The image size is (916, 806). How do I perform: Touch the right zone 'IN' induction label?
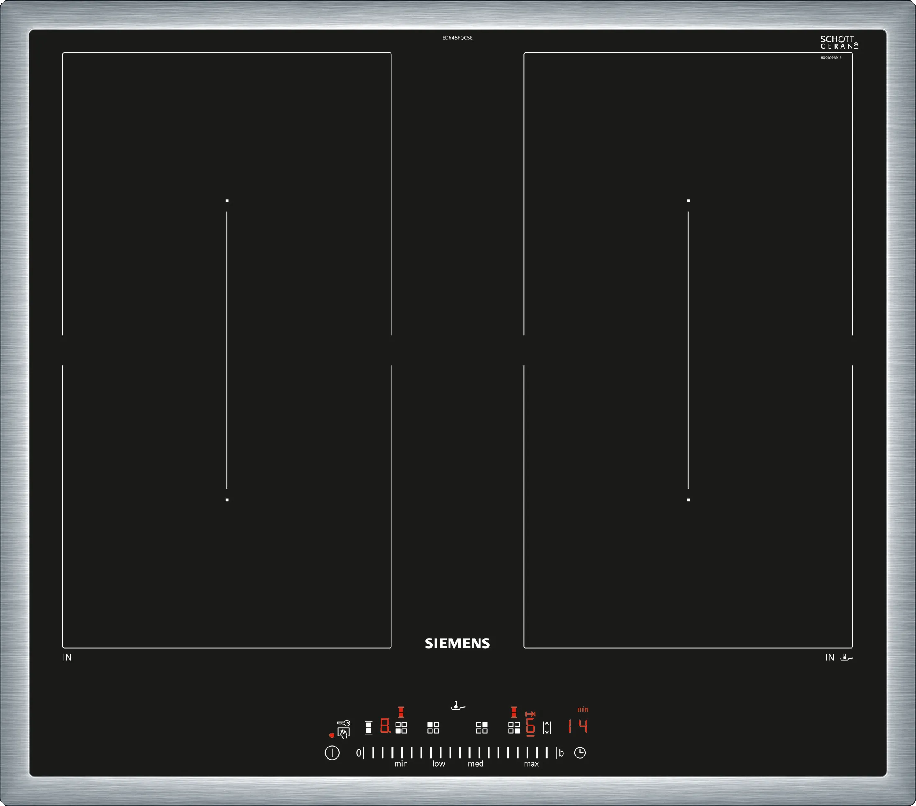[x=830, y=658]
